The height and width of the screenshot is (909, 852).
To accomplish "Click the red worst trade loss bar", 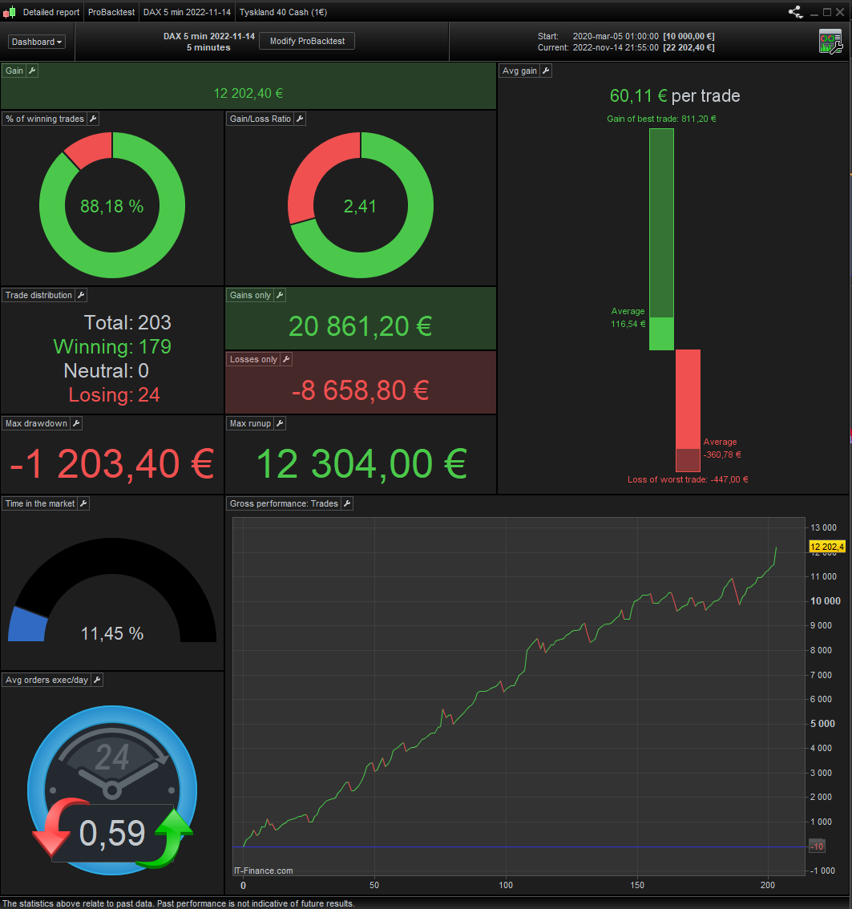I will [688, 410].
